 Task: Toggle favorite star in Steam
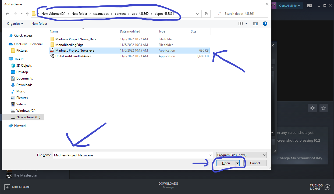[x=324, y=108]
